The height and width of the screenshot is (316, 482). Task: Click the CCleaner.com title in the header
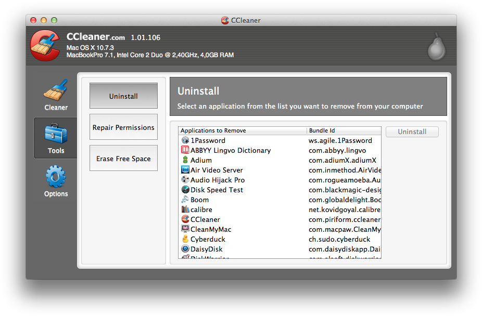pyautogui.click(x=96, y=37)
